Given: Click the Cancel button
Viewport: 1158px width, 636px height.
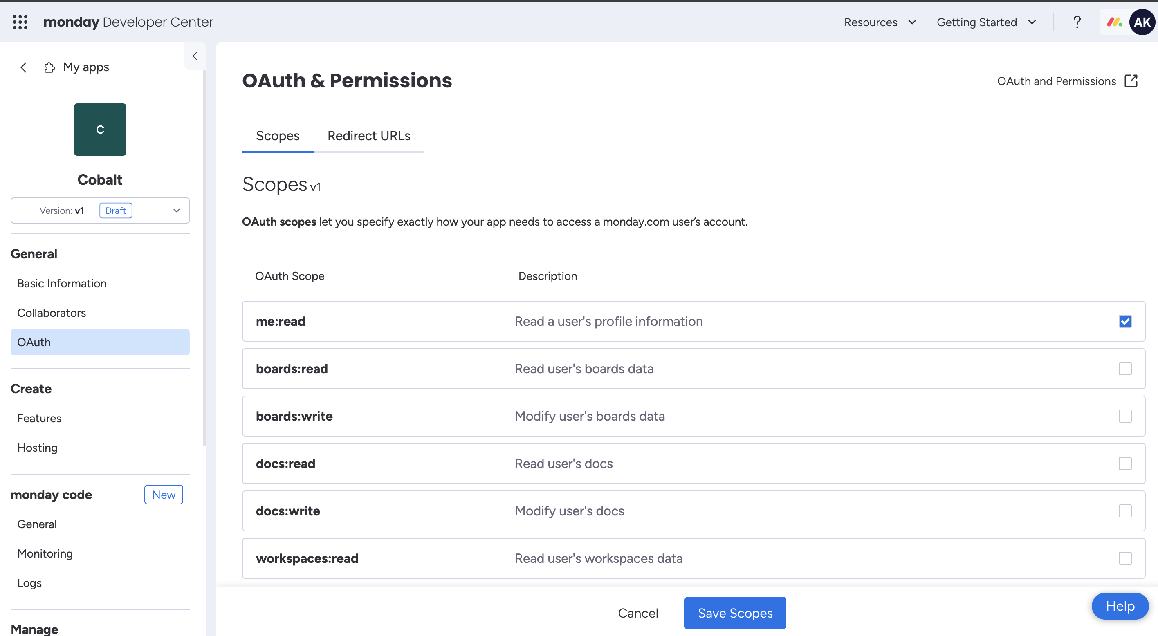Looking at the screenshot, I should 638,613.
